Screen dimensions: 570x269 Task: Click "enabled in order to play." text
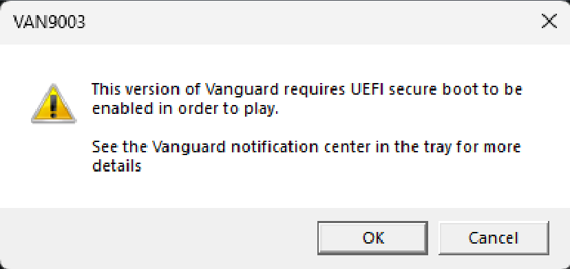(x=185, y=110)
